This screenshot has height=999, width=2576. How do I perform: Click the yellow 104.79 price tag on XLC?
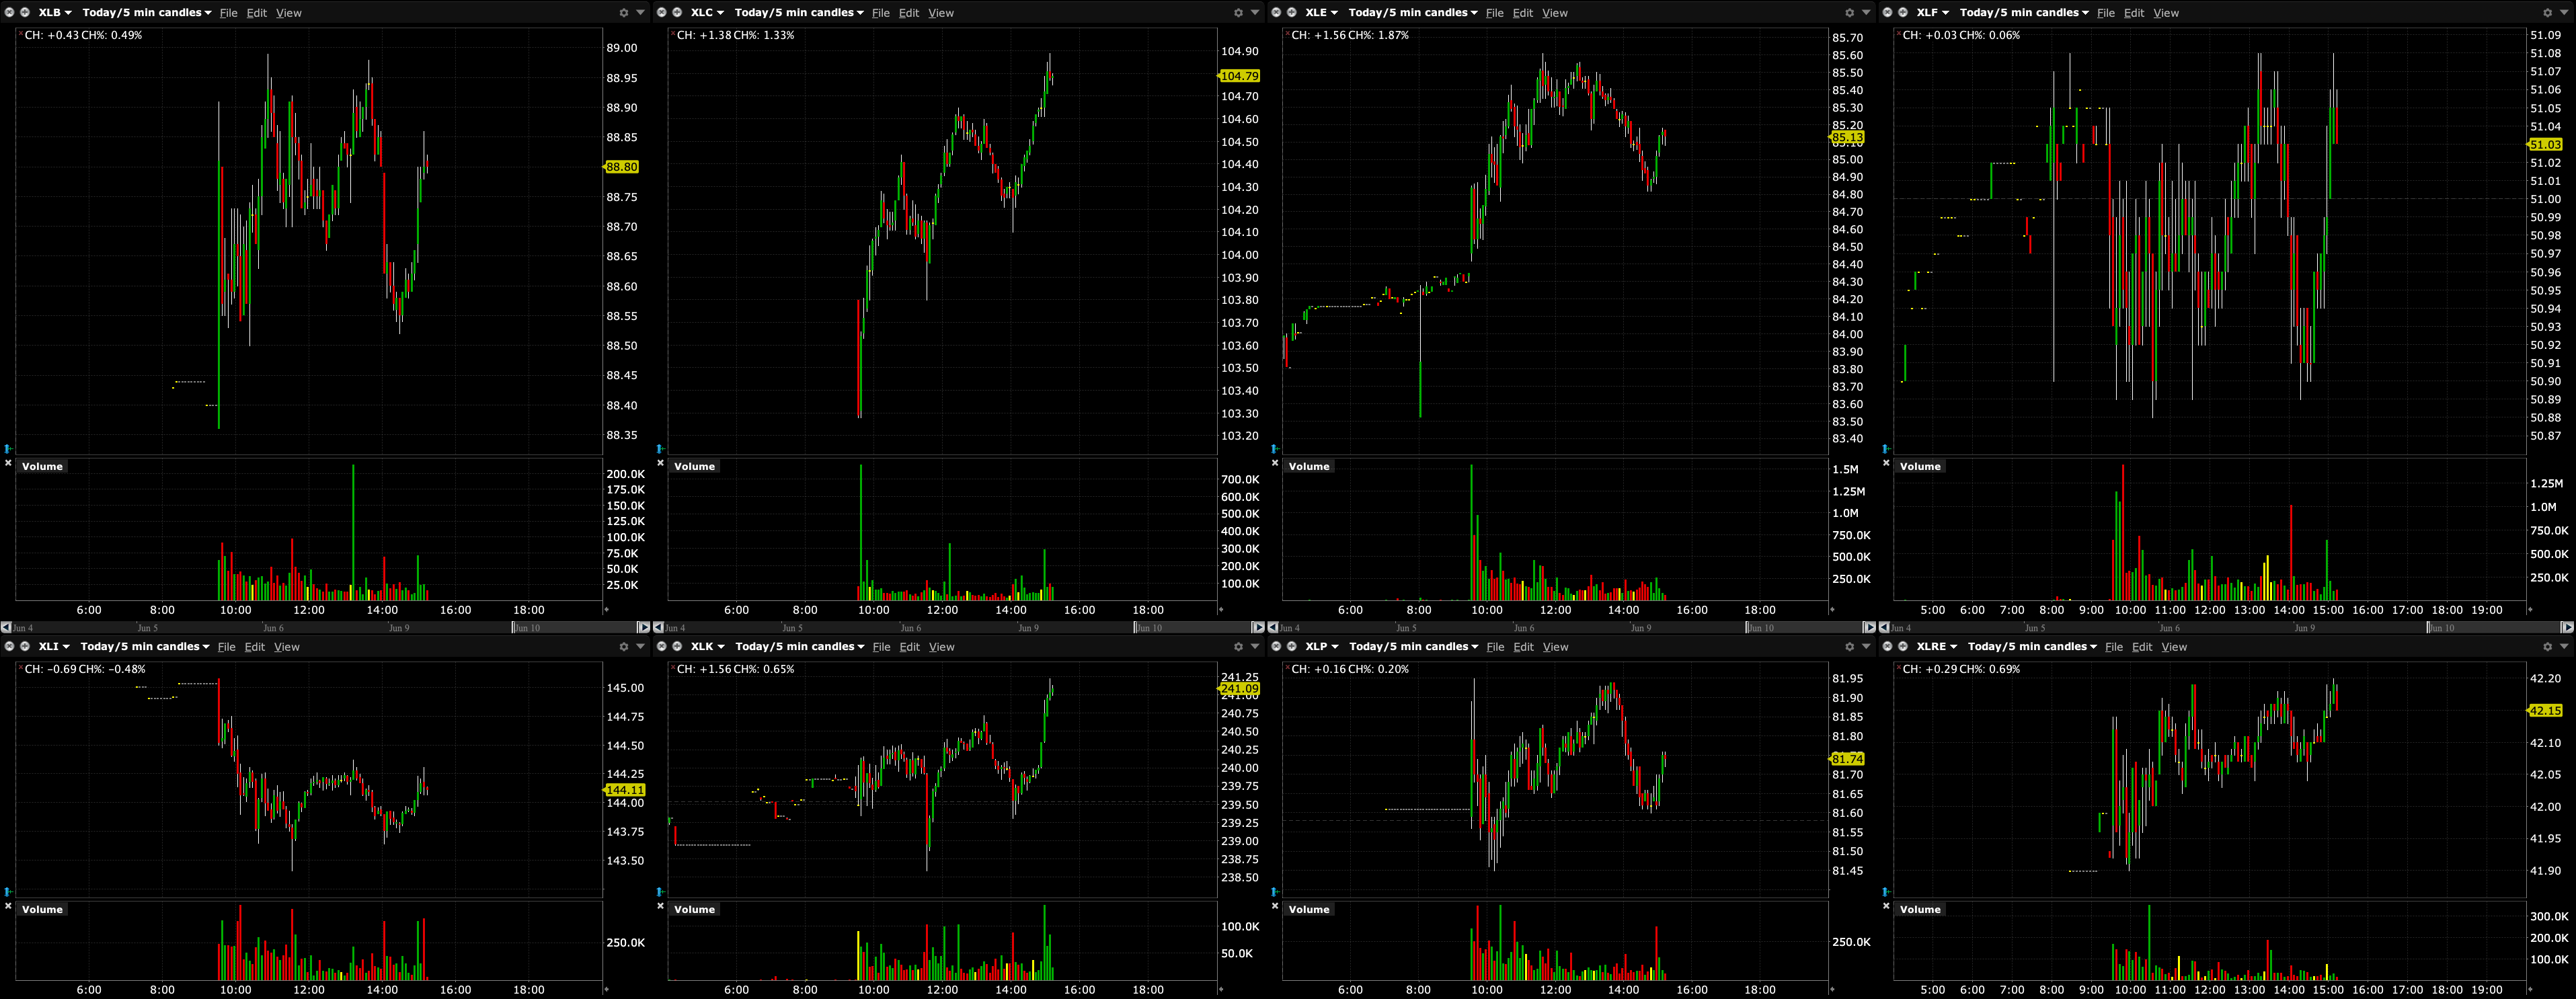pos(1239,76)
